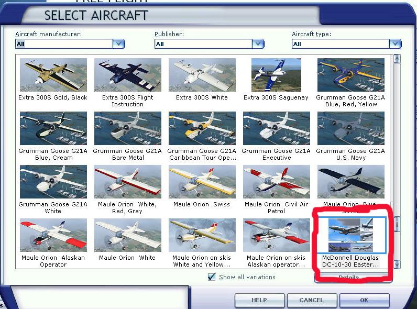
Task: Open HELP for aircraft selection
Action: coord(259,300)
